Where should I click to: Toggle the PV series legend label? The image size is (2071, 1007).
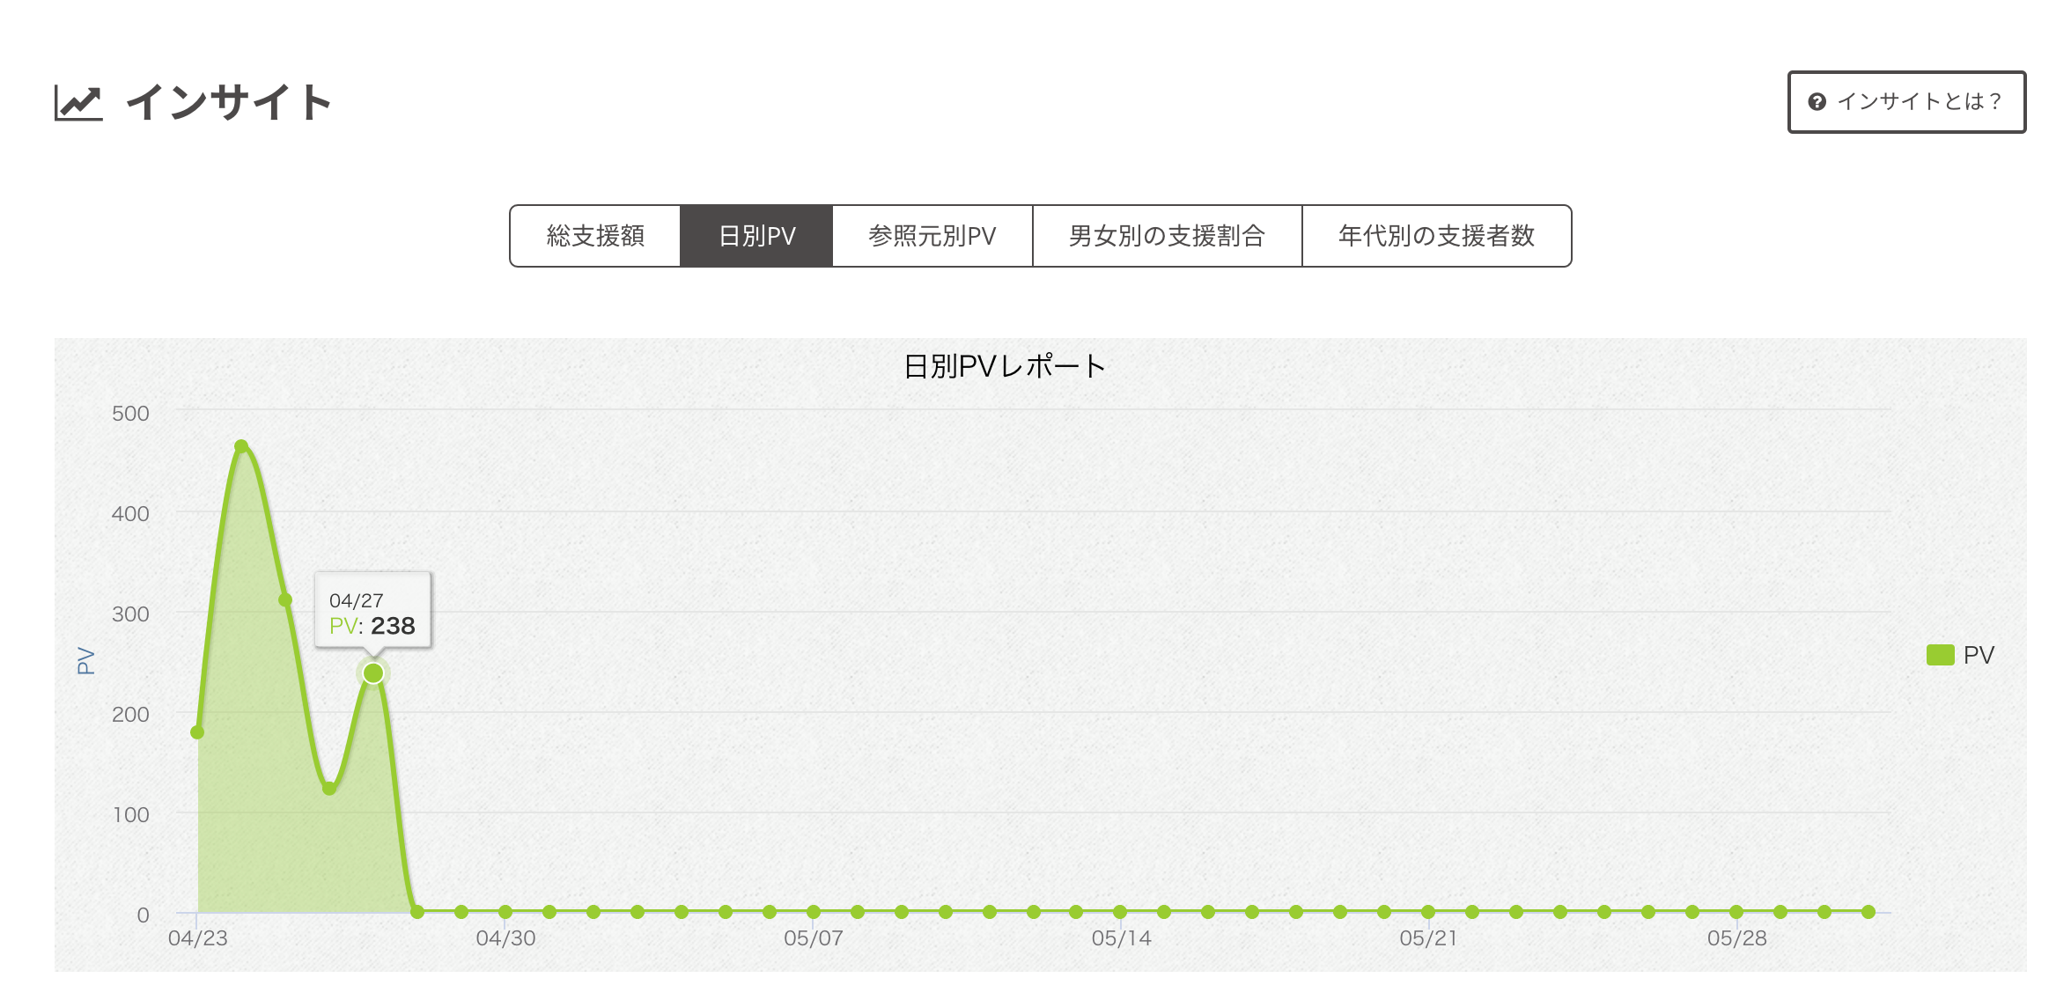coord(1978,655)
